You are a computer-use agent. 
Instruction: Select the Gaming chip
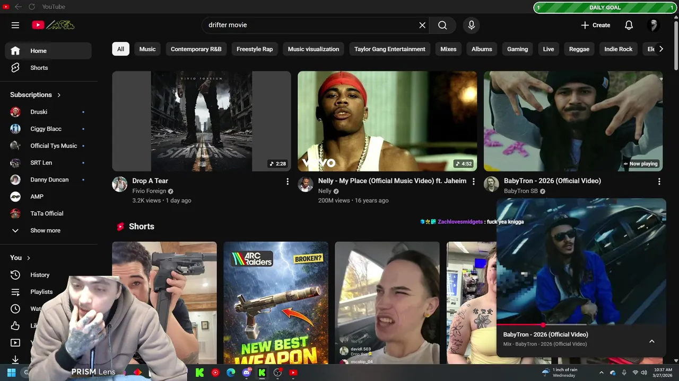[x=517, y=49]
